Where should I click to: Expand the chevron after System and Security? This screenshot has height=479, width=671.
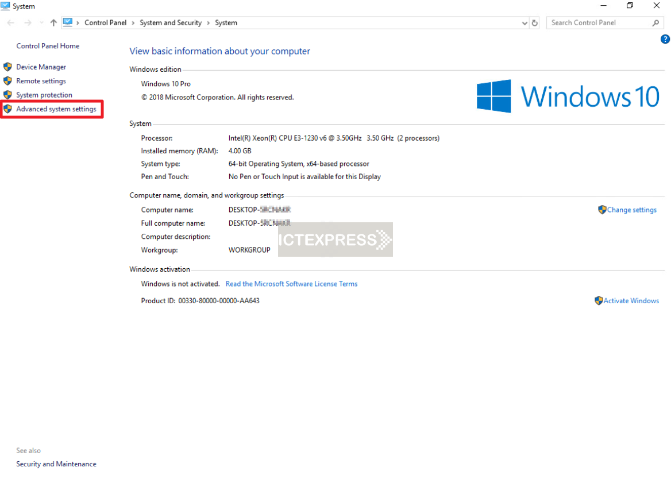click(x=208, y=23)
